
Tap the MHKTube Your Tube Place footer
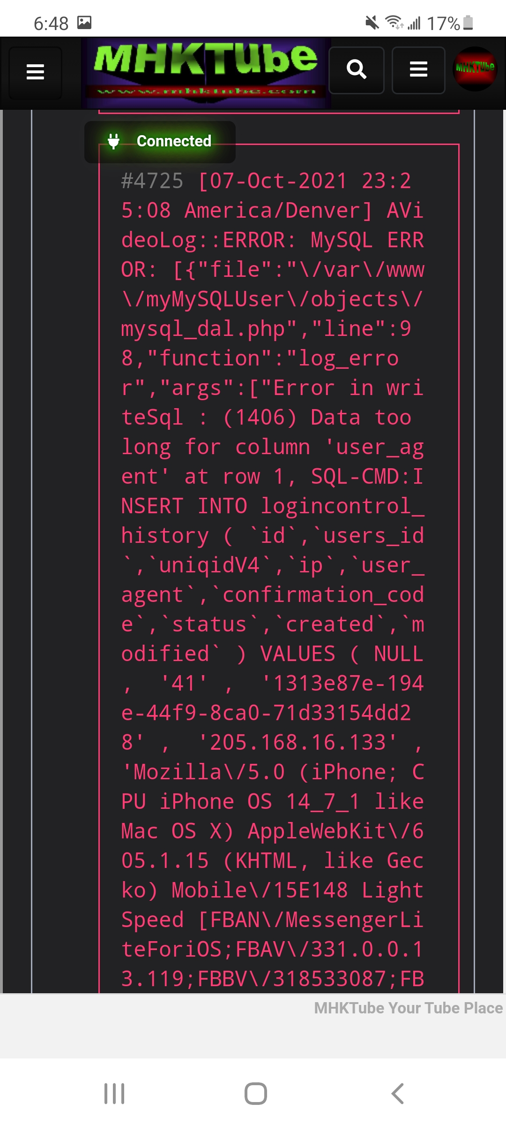(x=407, y=1008)
